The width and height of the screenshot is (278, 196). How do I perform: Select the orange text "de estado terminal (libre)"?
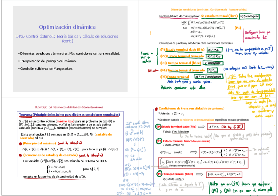(x=219, y=16)
